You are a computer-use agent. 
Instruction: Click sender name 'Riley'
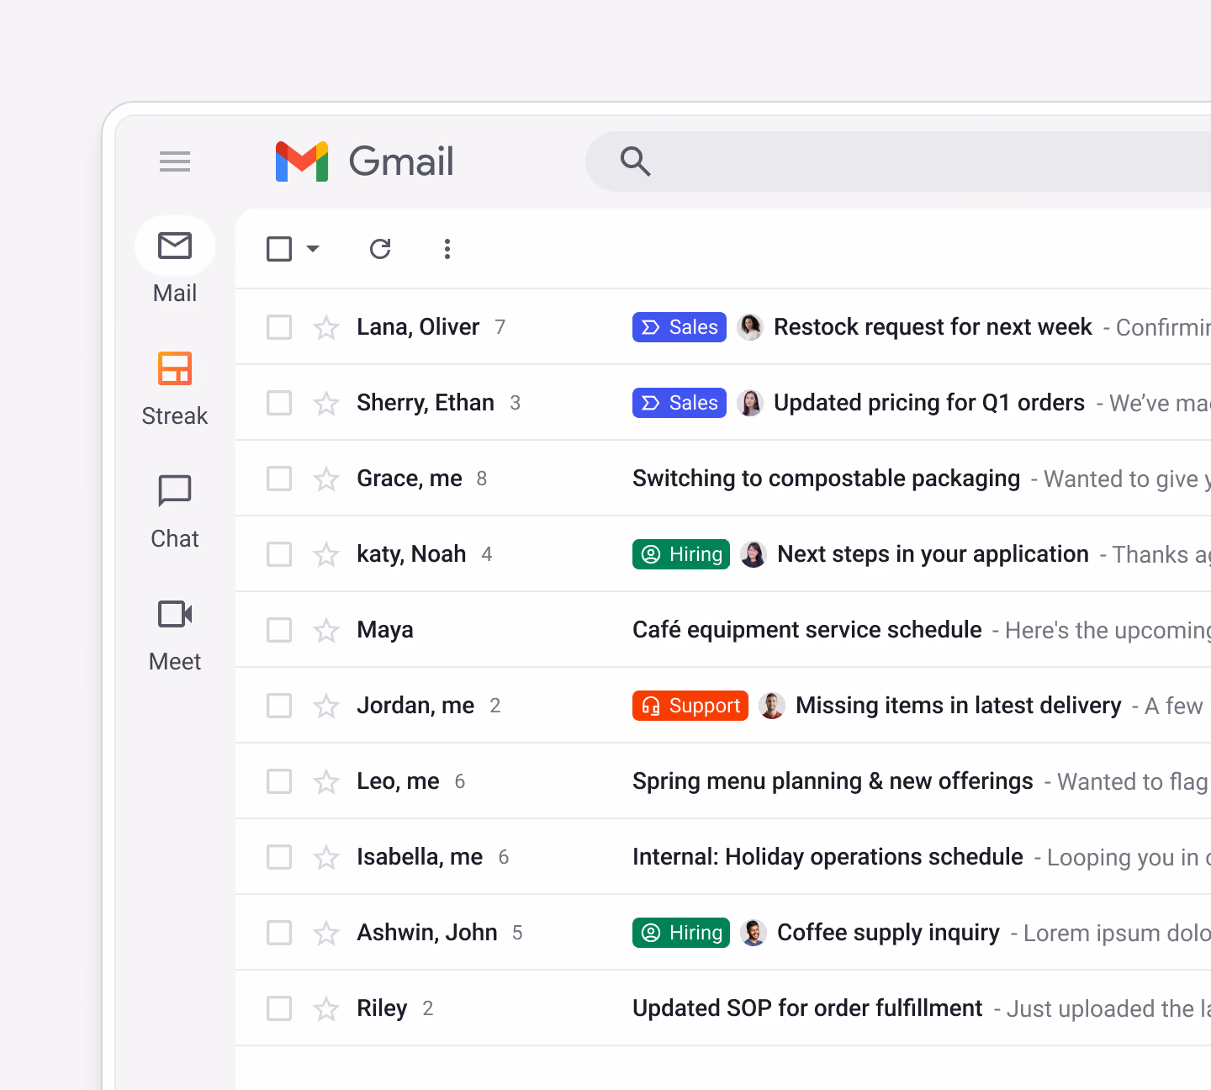382,1008
